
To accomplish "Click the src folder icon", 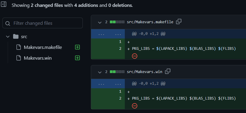I will 16,37.
